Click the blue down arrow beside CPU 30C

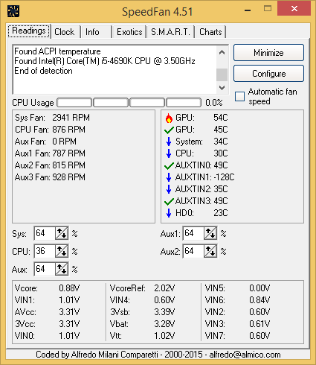coord(169,153)
